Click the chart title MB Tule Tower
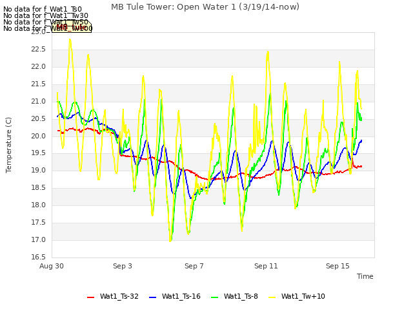 [x=205, y=7]
